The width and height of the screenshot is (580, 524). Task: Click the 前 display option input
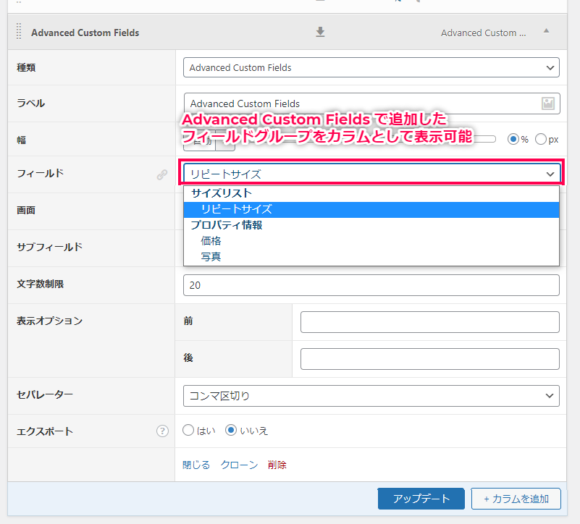430,322
